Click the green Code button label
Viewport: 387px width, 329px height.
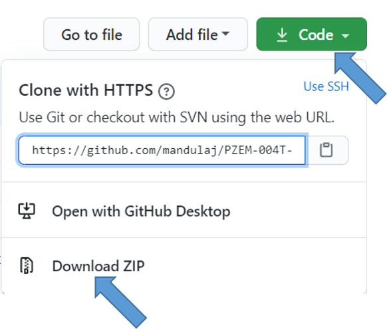tap(316, 35)
